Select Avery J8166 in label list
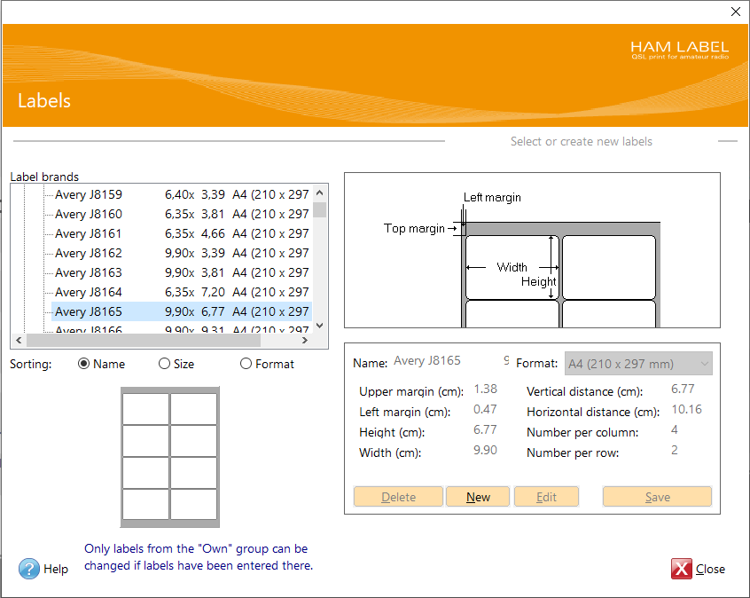This screenshot has width=750, height=598. 182,329
